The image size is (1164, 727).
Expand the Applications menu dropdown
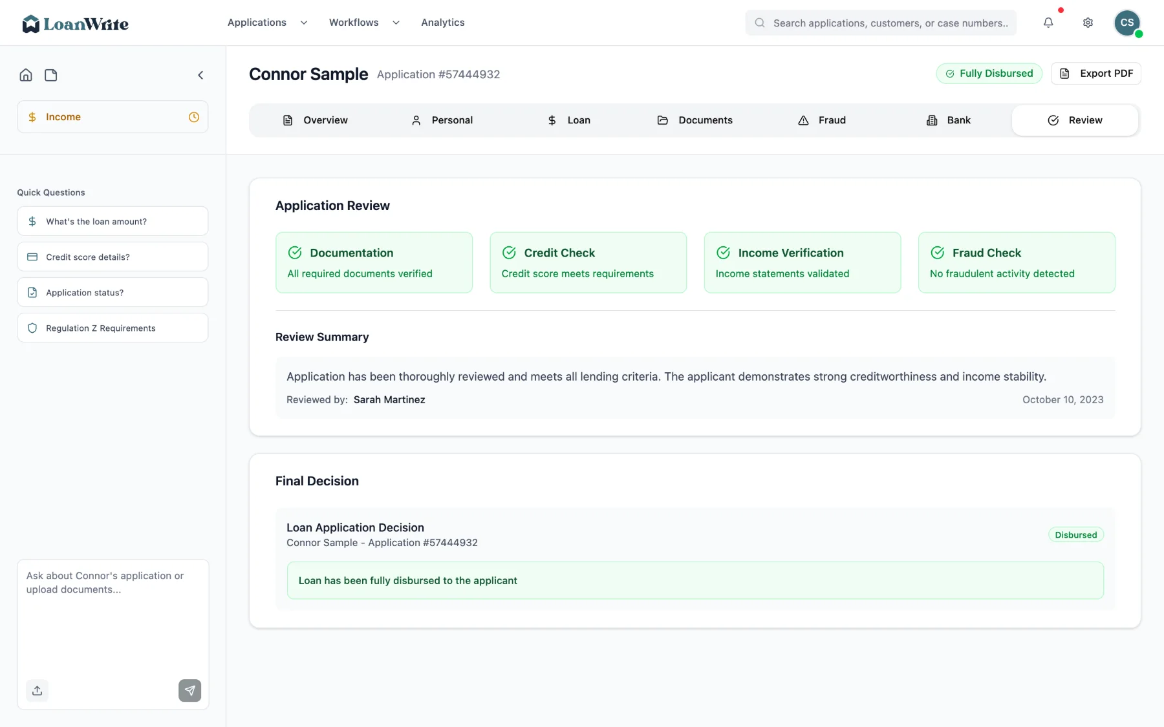(267, 23)
